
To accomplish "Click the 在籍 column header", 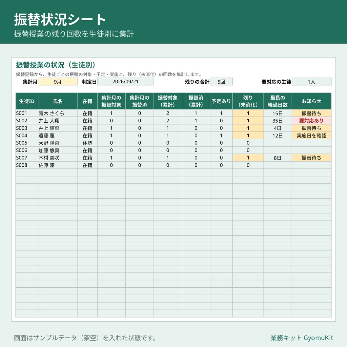I will pyautogui.click(x=87, y=101).
